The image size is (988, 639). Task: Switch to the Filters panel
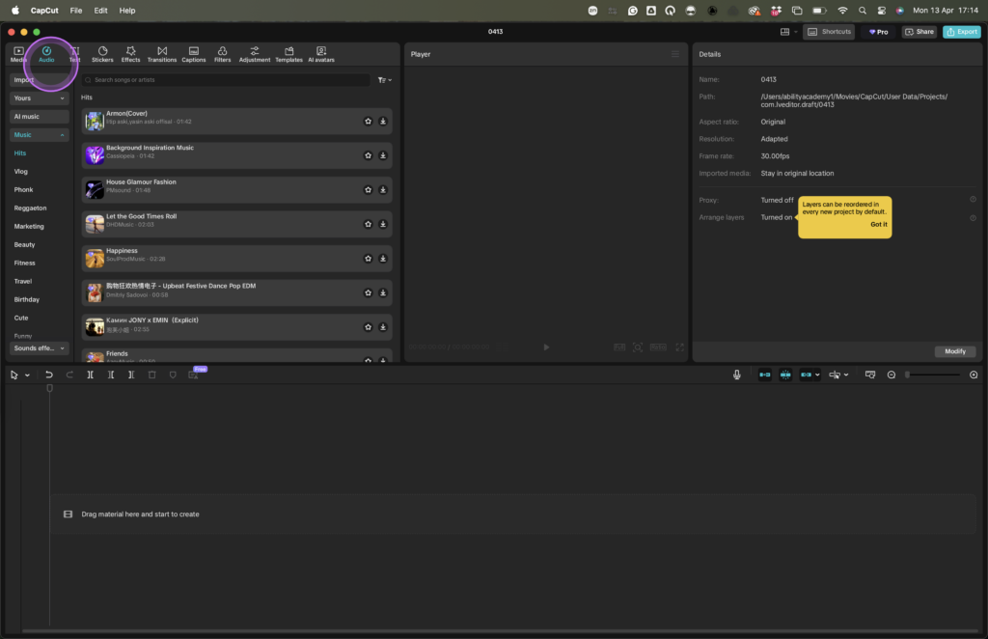click(222, 54)
